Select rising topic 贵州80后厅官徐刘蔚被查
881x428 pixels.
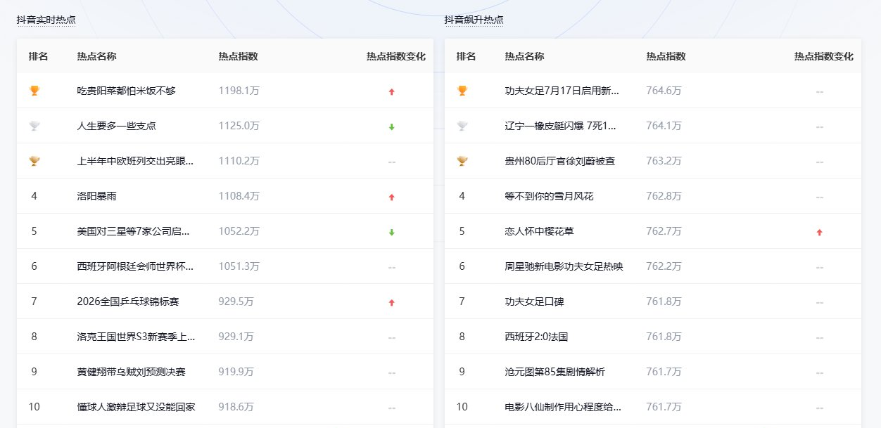(560, 161)
